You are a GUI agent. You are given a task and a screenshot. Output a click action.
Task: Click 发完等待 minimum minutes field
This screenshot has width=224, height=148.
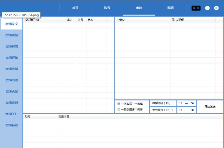(180, 110)
